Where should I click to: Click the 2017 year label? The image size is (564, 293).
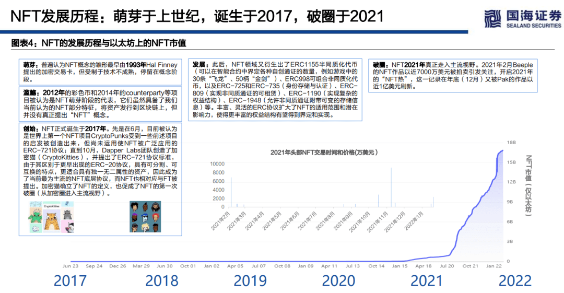coord(70,281)
